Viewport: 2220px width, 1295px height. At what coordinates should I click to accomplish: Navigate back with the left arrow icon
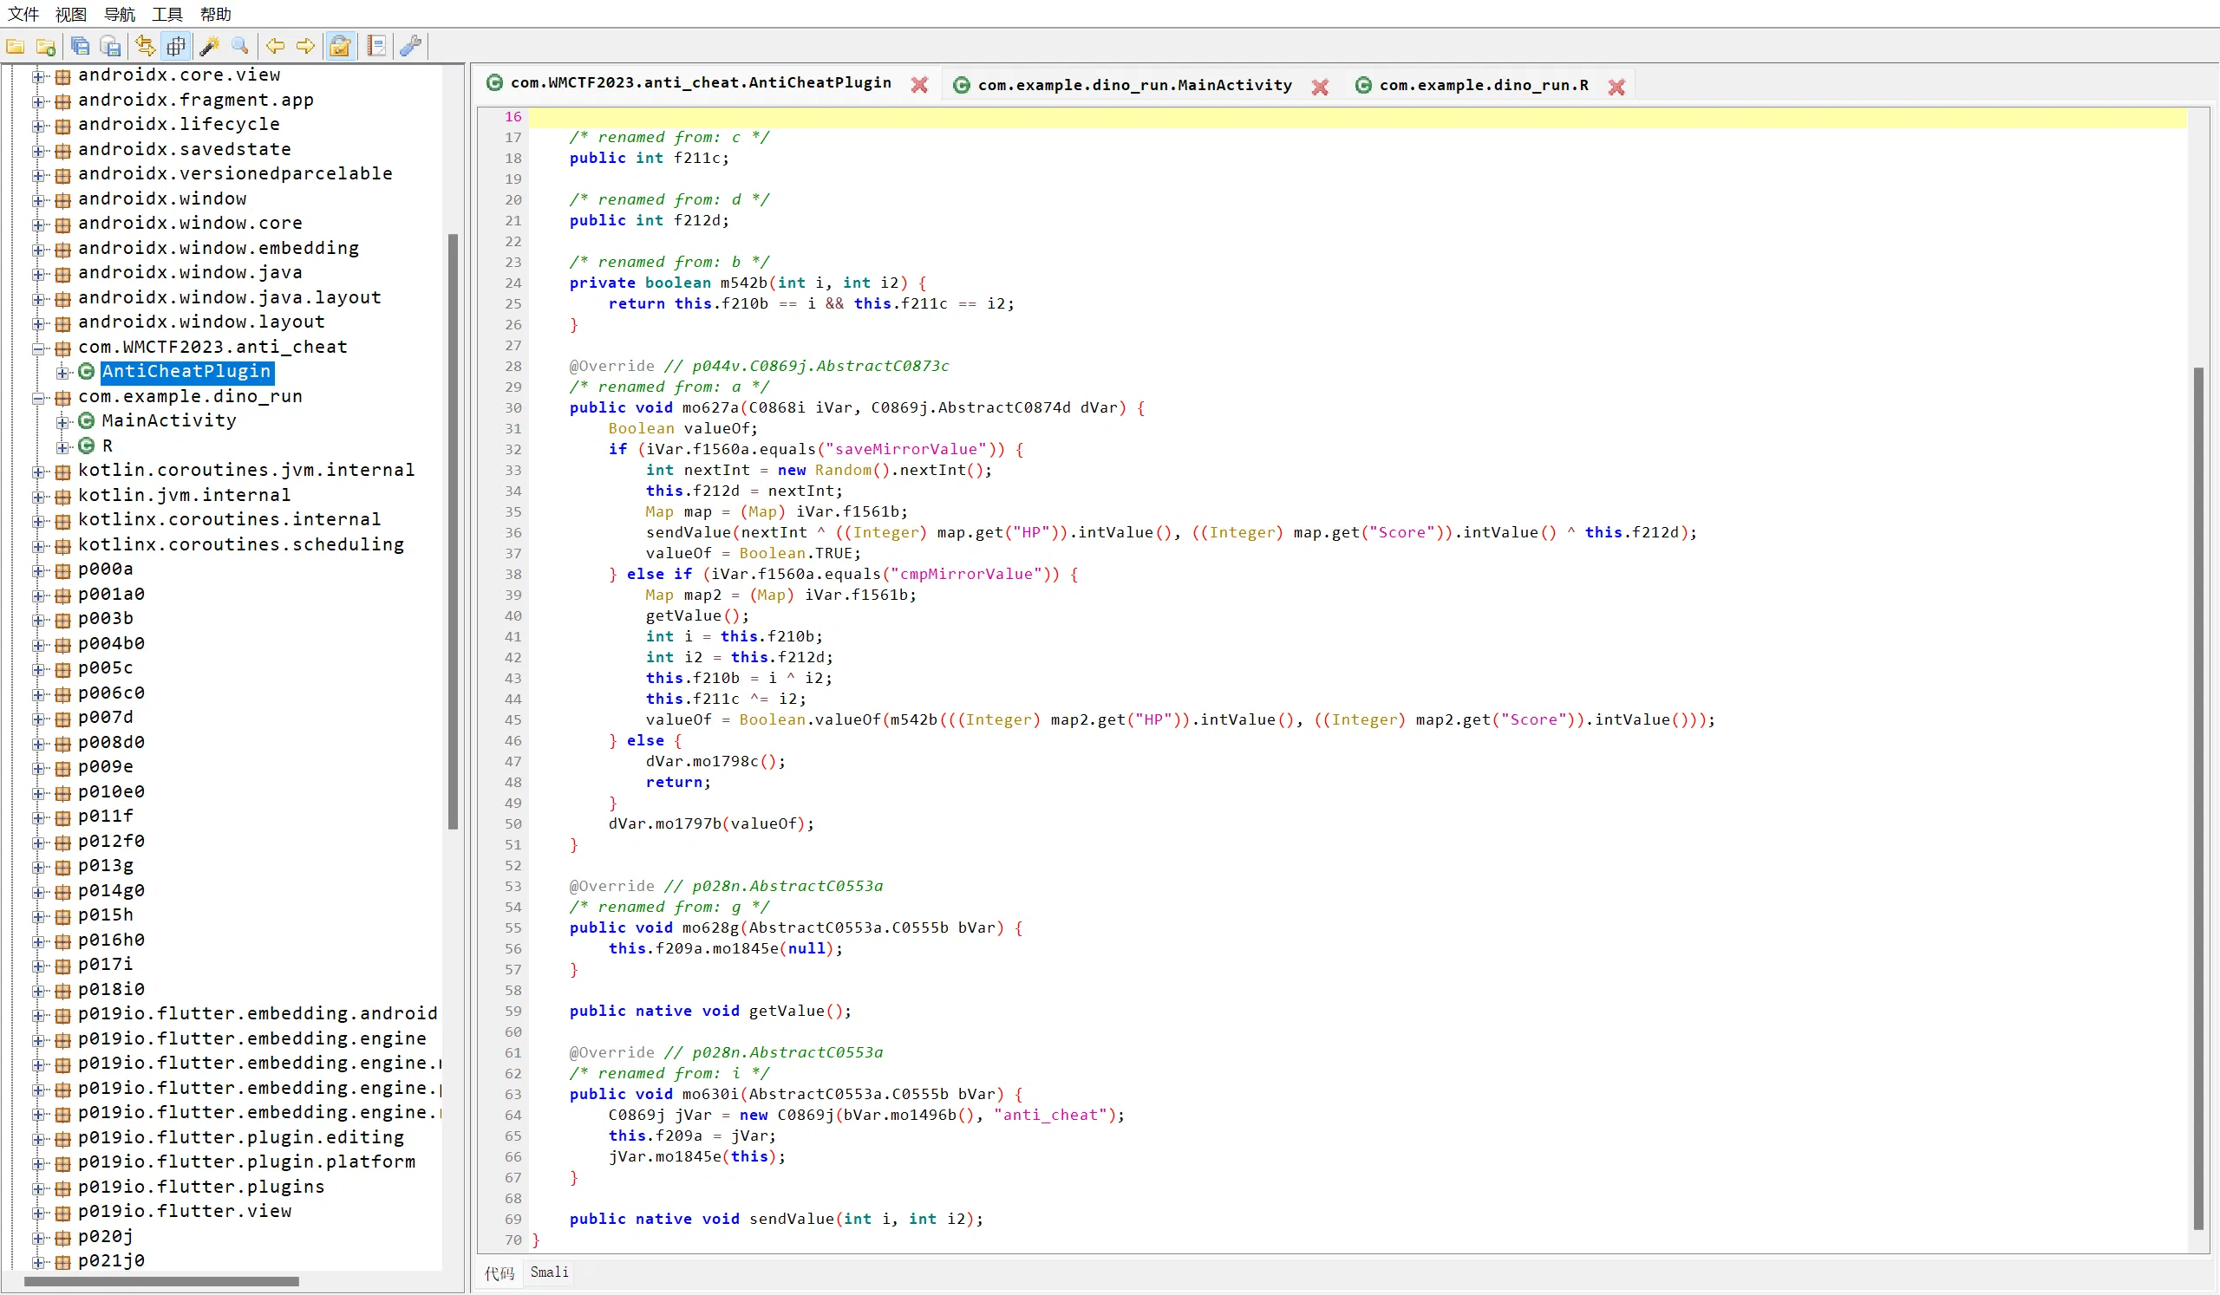pos(276,46)
